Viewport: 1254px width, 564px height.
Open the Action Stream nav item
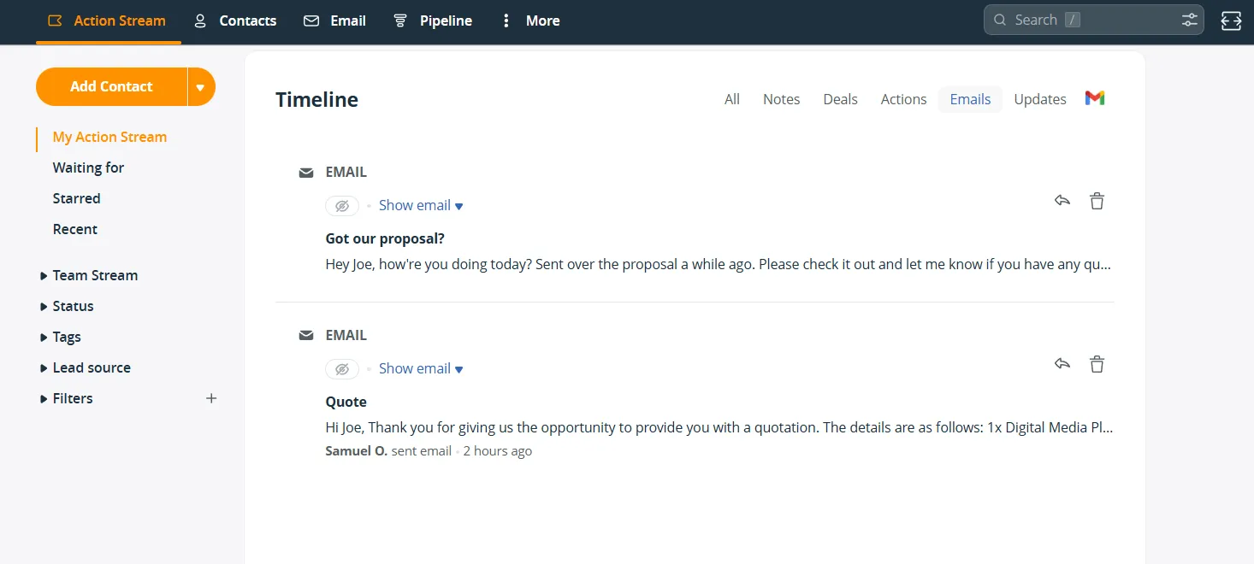(x=108, y=21)
